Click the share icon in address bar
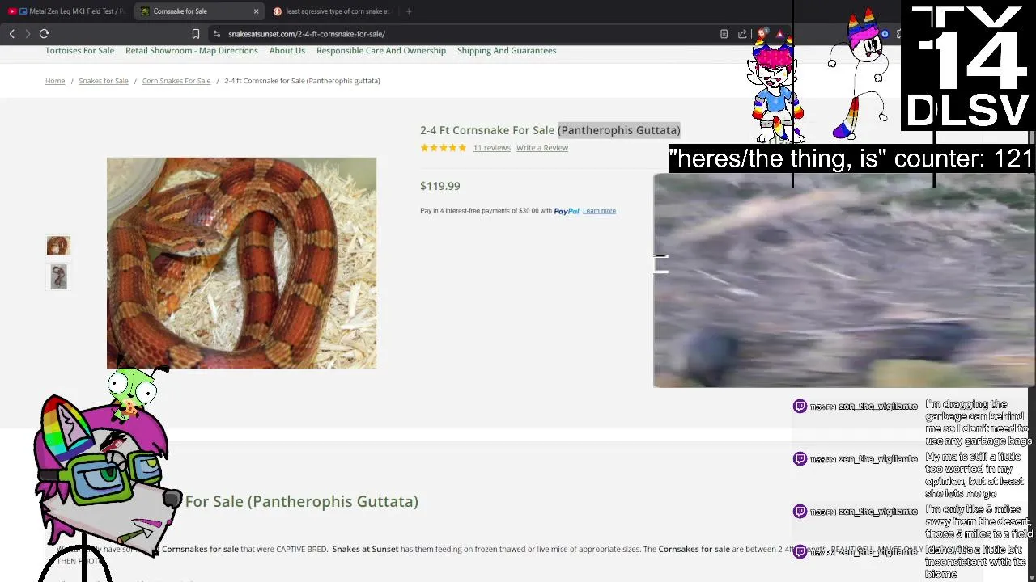This screenshot has height=582, width=1036. [x=742, y=34]
